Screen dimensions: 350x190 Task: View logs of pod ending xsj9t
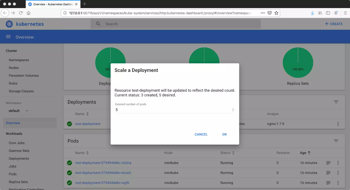328,183
